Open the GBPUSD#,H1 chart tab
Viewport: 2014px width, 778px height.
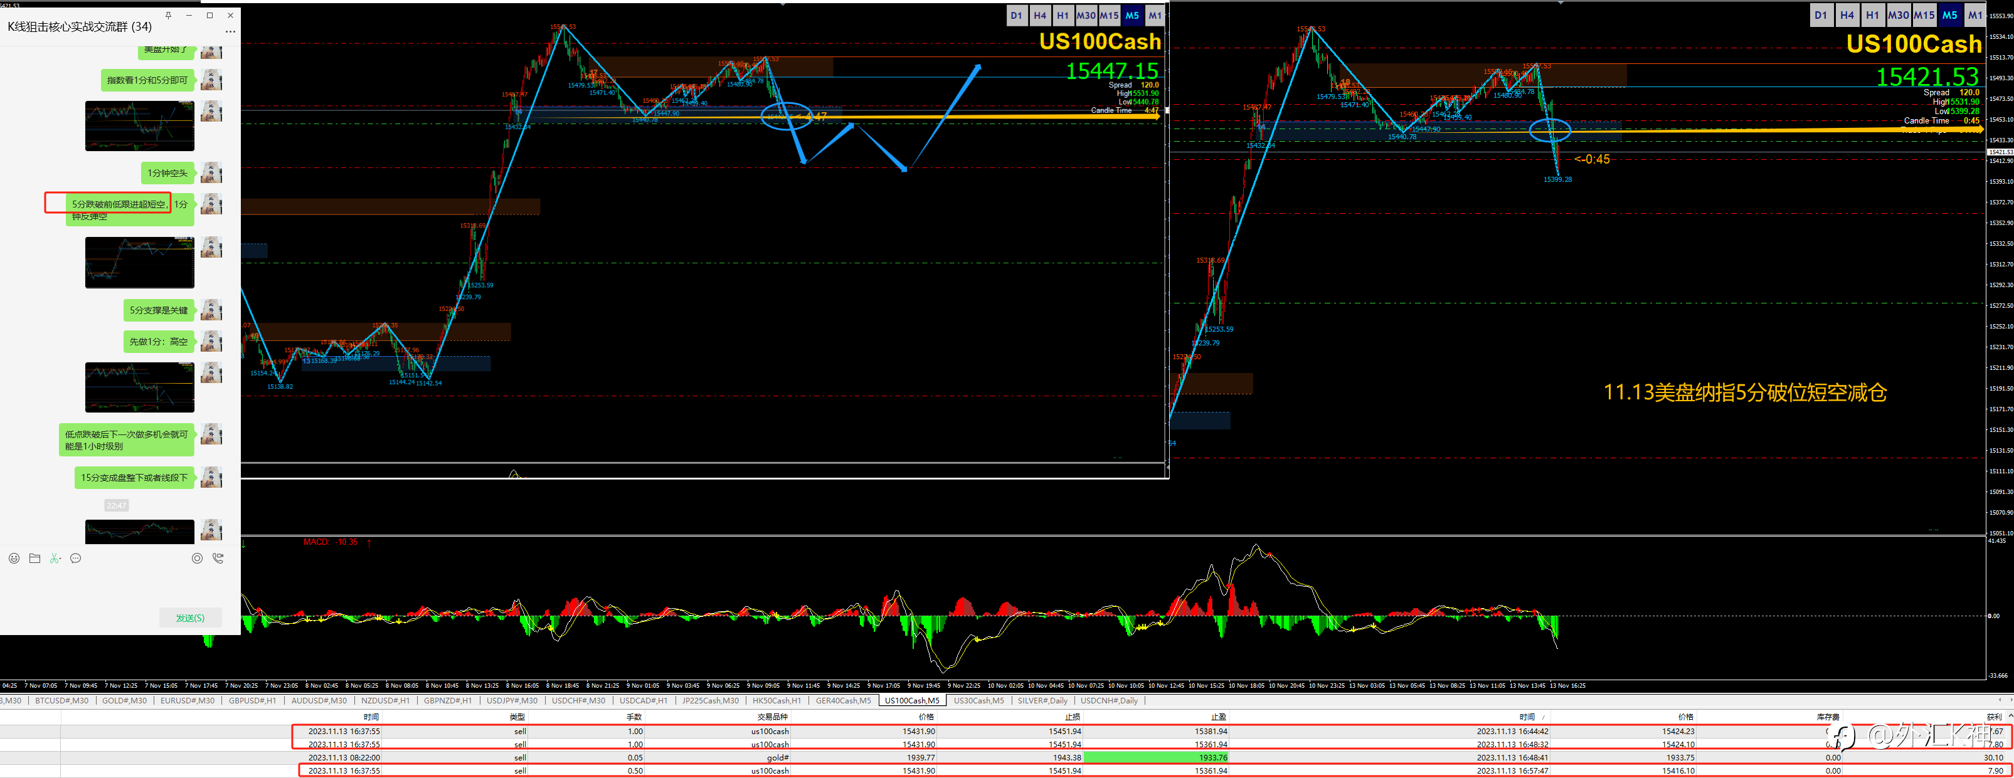253,701
